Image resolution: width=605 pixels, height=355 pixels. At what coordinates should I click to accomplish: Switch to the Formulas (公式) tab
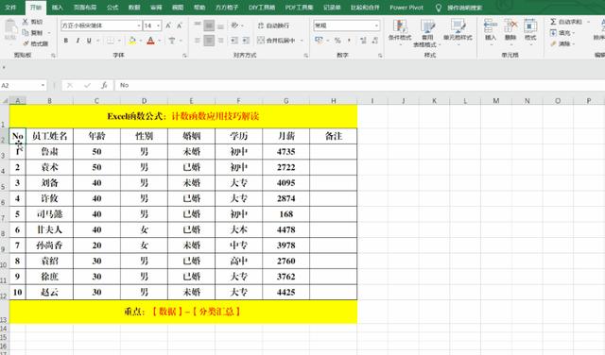[x=112, y=8]
